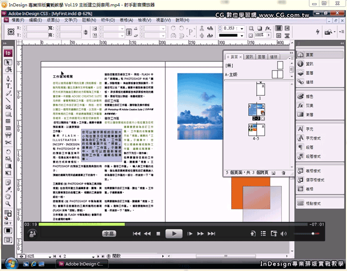Select the Rotate tool
Image resolution: width=347 pixels, height=271 pixels.
[8, 152]
